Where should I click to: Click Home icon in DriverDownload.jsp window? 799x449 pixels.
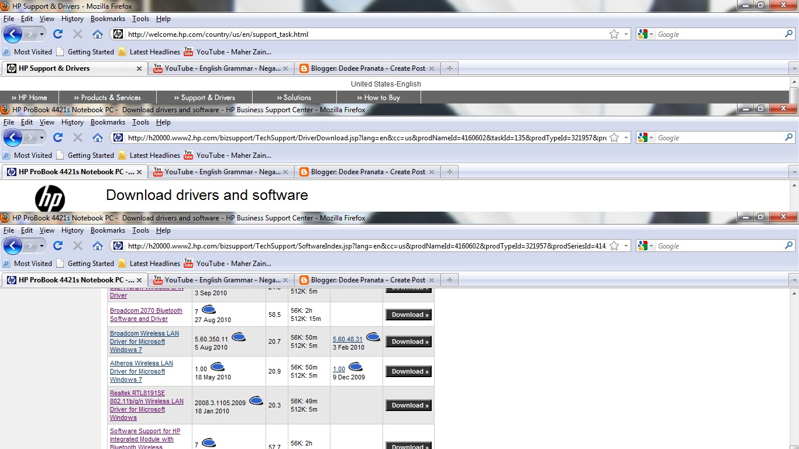tap(98, 137)
